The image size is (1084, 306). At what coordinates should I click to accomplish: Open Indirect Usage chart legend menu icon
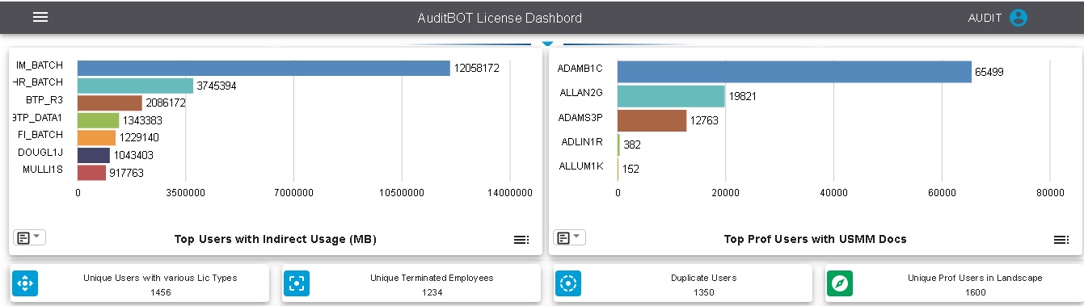(521, 240)
